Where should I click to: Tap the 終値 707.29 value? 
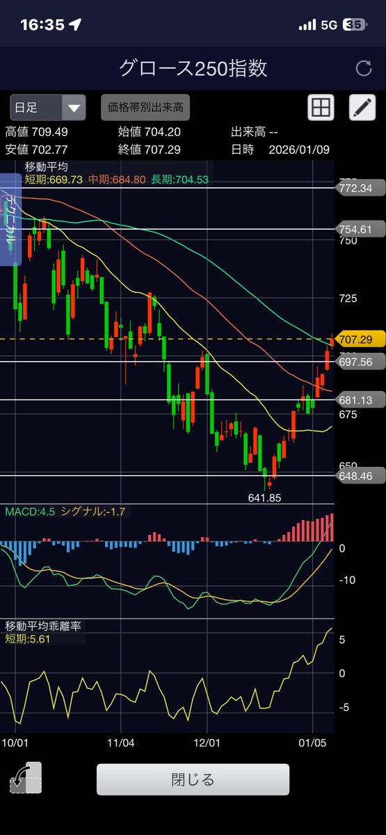(x=150, y=148)
